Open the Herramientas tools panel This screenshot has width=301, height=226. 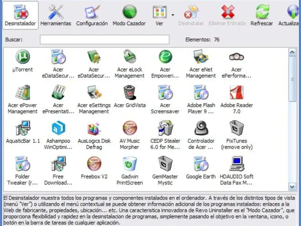[x=56, y=15]
